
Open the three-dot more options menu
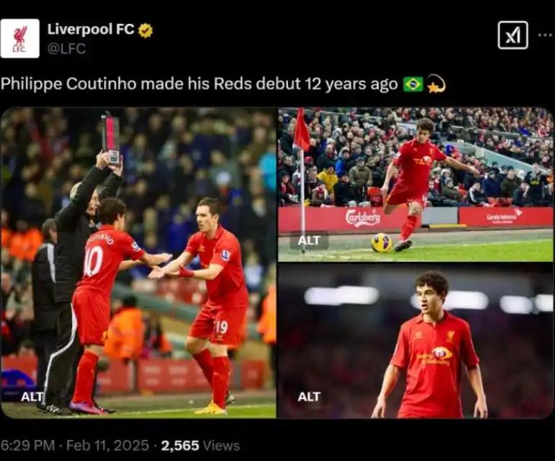(x=545, y=35)
